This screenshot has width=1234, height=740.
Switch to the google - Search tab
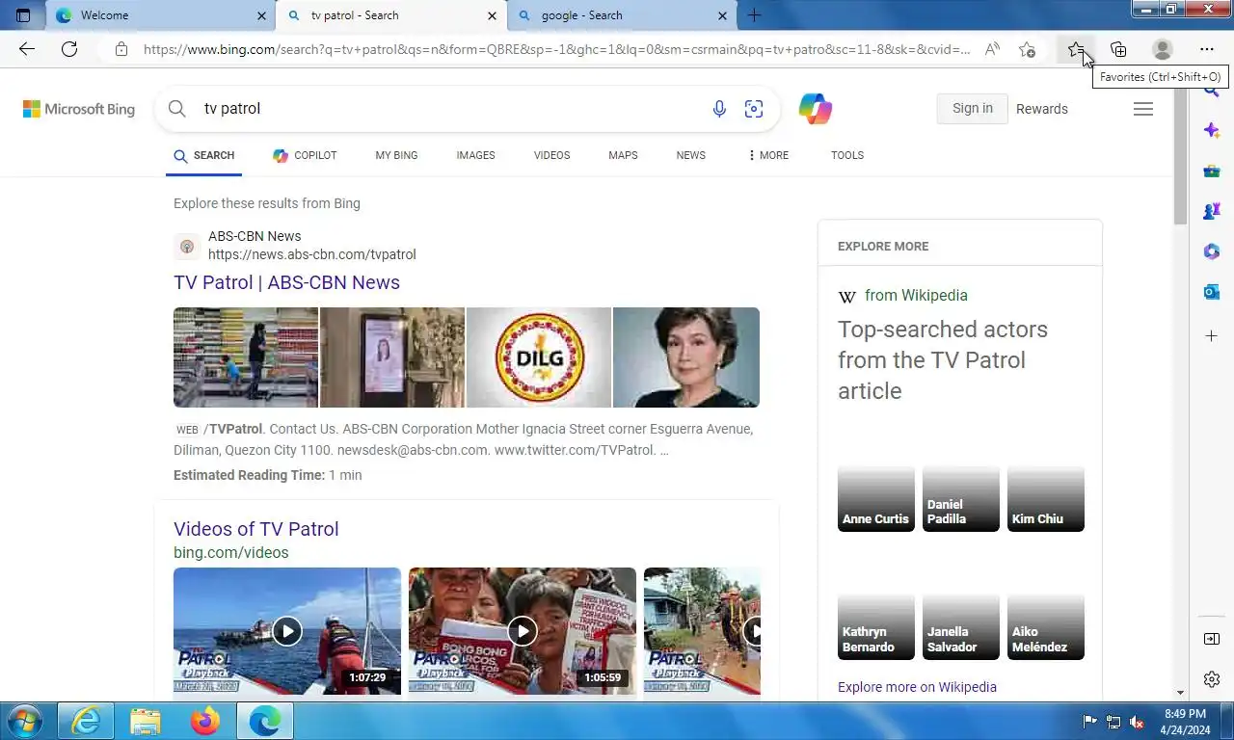click(623, 15)
